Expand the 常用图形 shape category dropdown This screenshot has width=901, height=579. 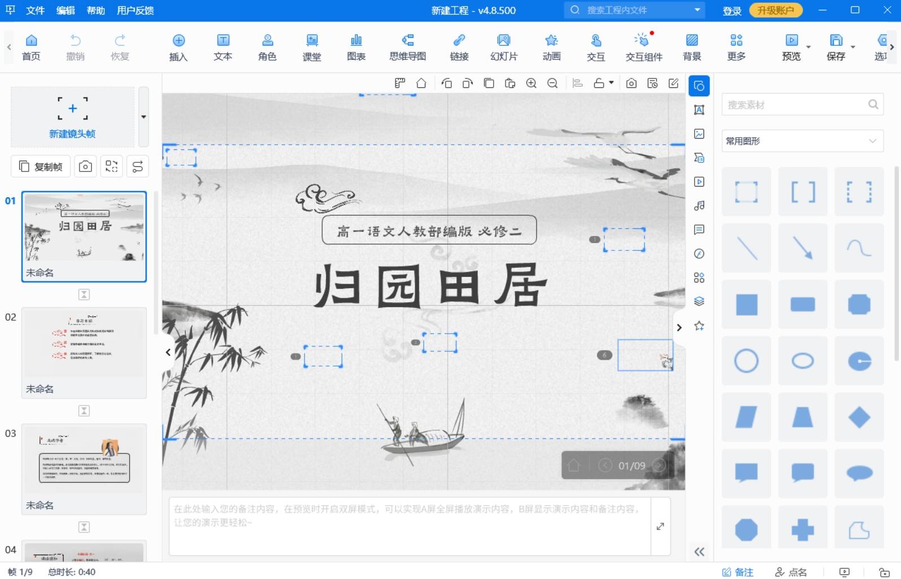tap(872, 141)
